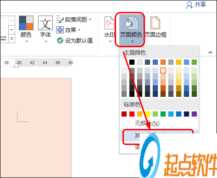Click the Watermark (水印) icon
217x178 pixels.
[x=109, y=23]
